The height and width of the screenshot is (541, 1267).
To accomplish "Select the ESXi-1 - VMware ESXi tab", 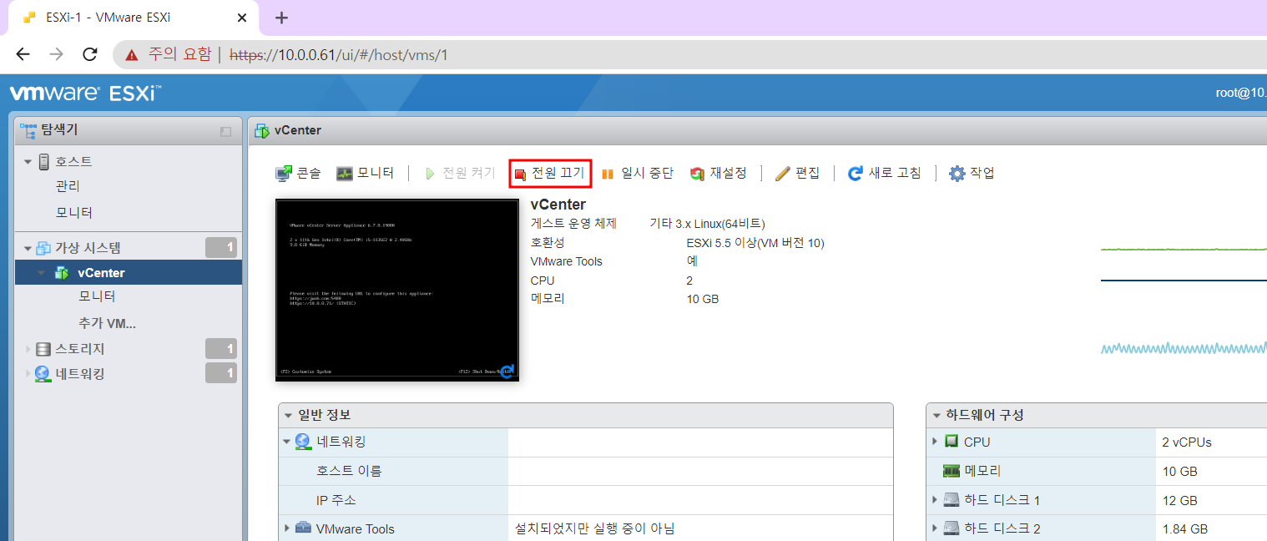I will pos(134,18).
